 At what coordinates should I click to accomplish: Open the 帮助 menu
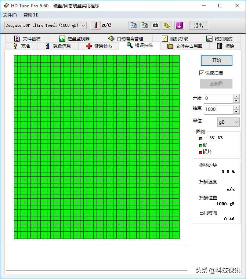[x=31, y=15]
